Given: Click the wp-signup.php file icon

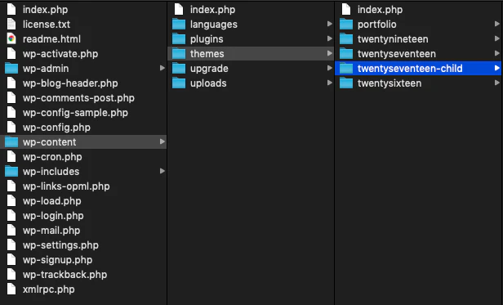Looking at the screenshot, I should click(x=11, y=260).
